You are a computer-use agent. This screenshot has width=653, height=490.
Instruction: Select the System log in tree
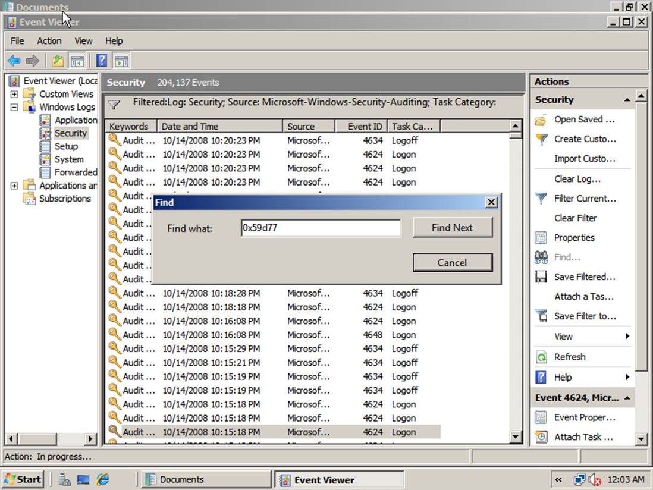[x=69, y=159]
